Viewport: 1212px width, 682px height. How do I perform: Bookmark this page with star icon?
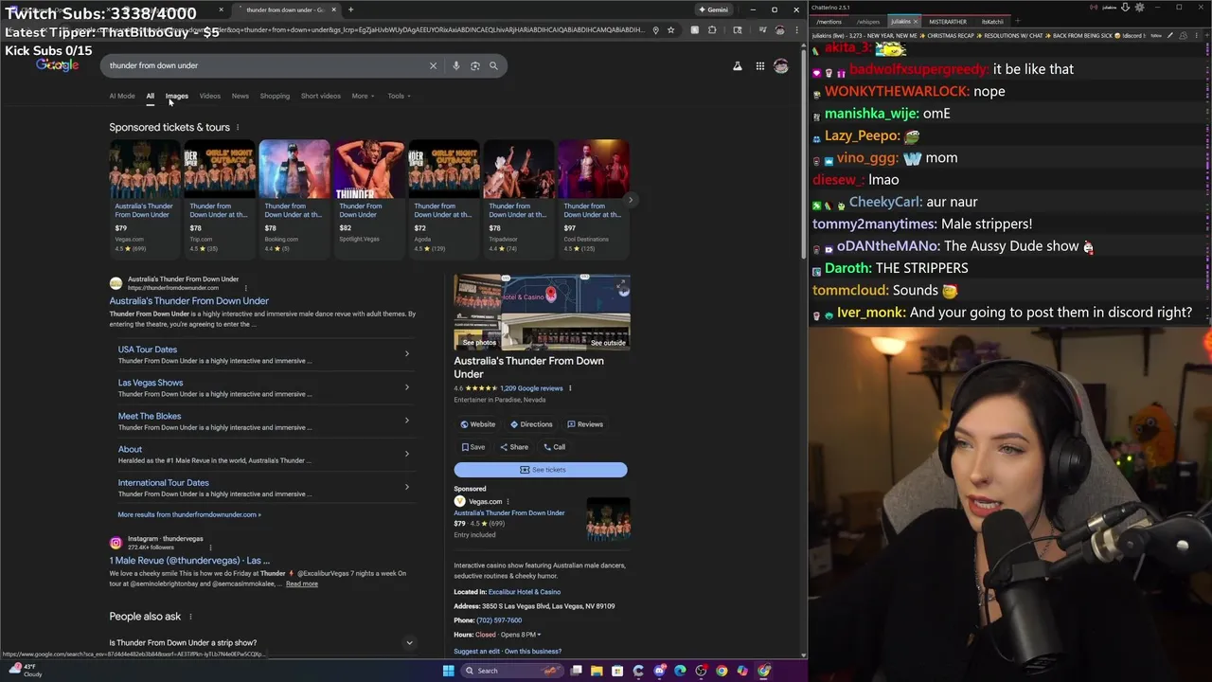click(x=670, y=30)
